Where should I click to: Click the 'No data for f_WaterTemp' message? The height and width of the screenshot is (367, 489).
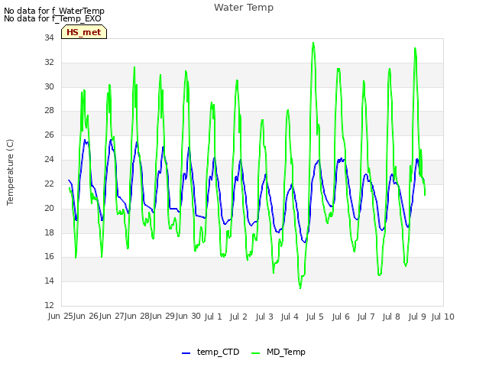point(54,11)
